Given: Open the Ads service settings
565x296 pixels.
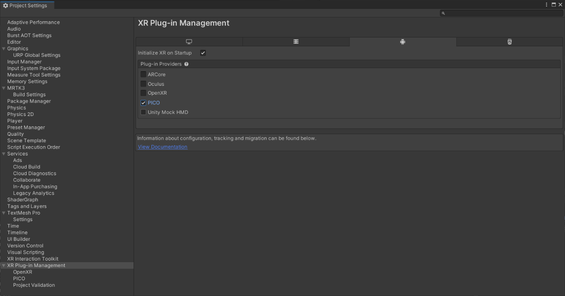Looking at the screenshot, I should 17,160.
